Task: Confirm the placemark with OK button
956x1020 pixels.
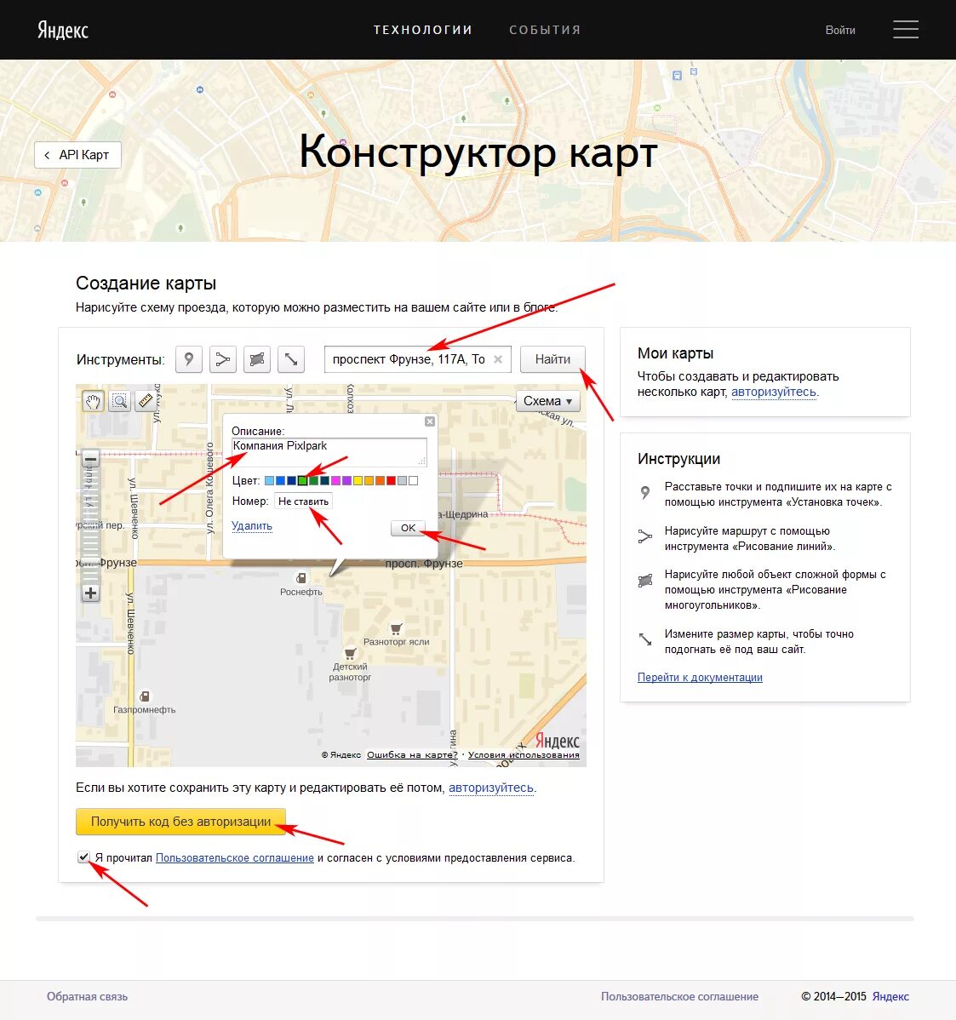Action: coord(408,528)
